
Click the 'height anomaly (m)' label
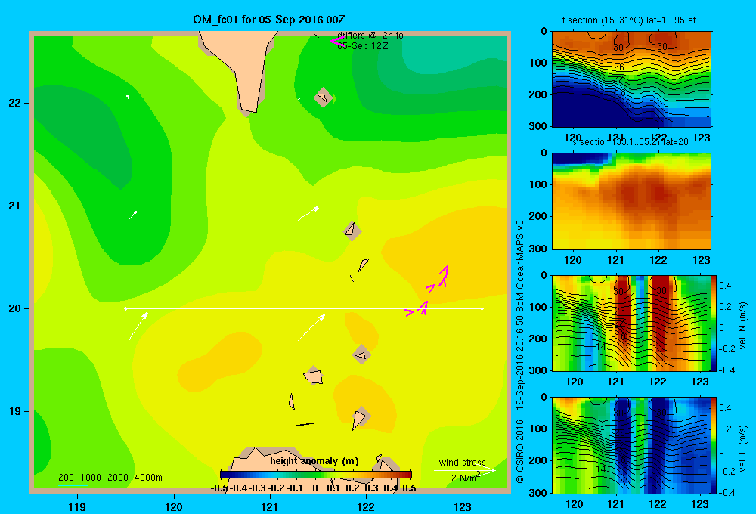click(x=314, y=461)
